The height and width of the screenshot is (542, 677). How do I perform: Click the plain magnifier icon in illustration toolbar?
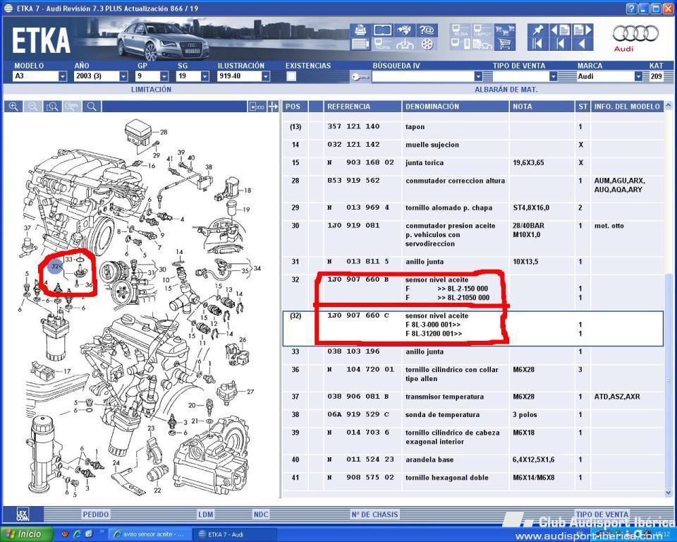pos(91,107)
